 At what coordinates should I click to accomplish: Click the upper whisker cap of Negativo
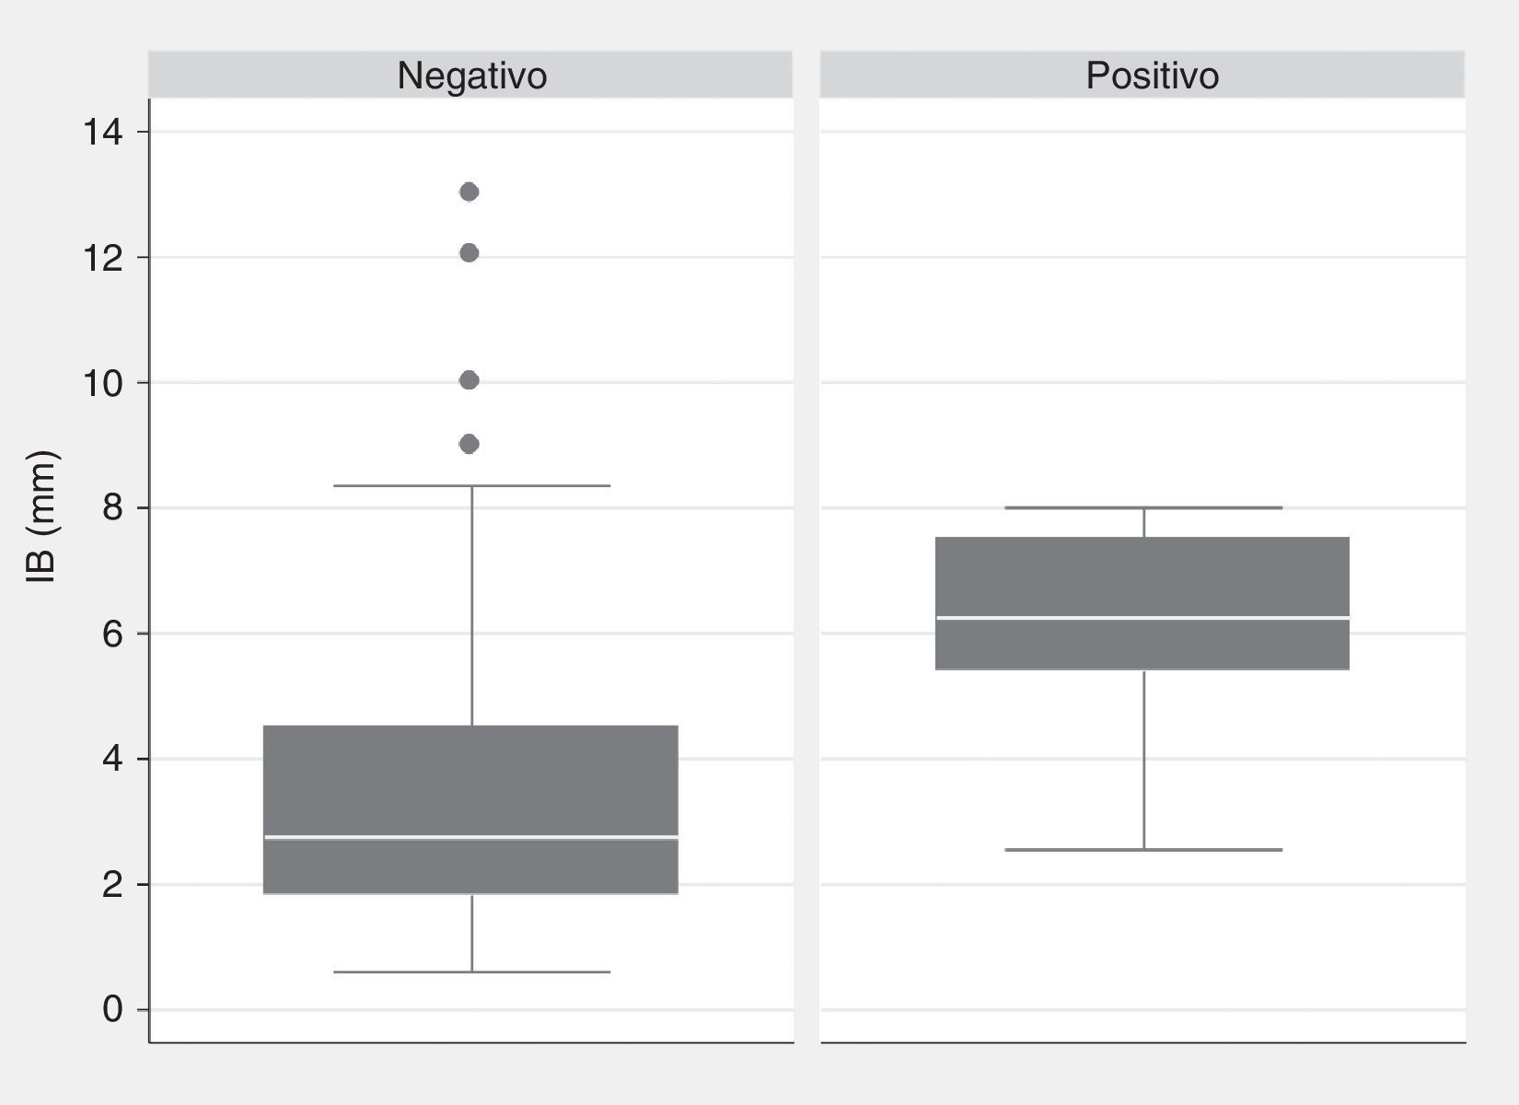click(x=471, y=485)
